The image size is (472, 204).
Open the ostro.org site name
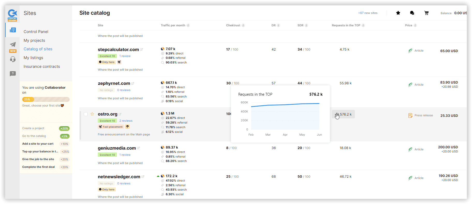[x=108, y=114]
